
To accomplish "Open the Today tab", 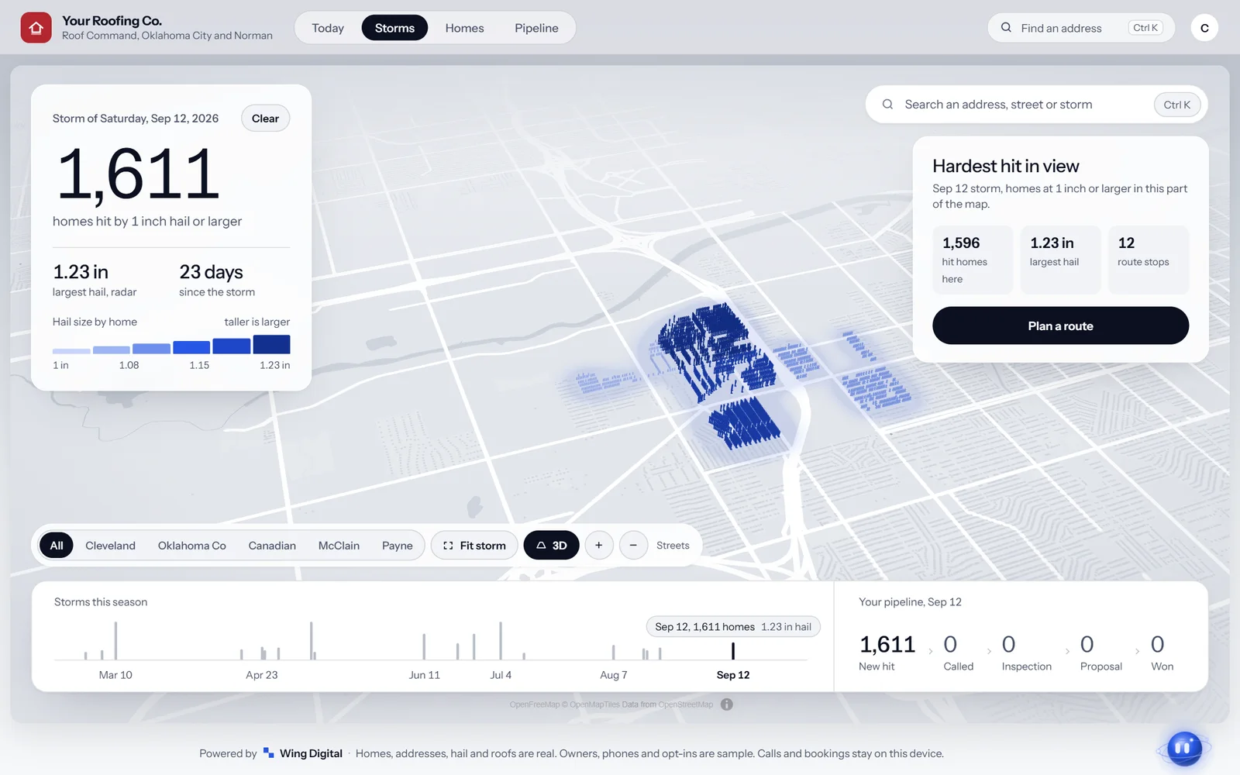I will [328, 28].
